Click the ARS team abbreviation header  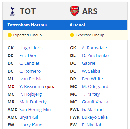click(90, 11)
